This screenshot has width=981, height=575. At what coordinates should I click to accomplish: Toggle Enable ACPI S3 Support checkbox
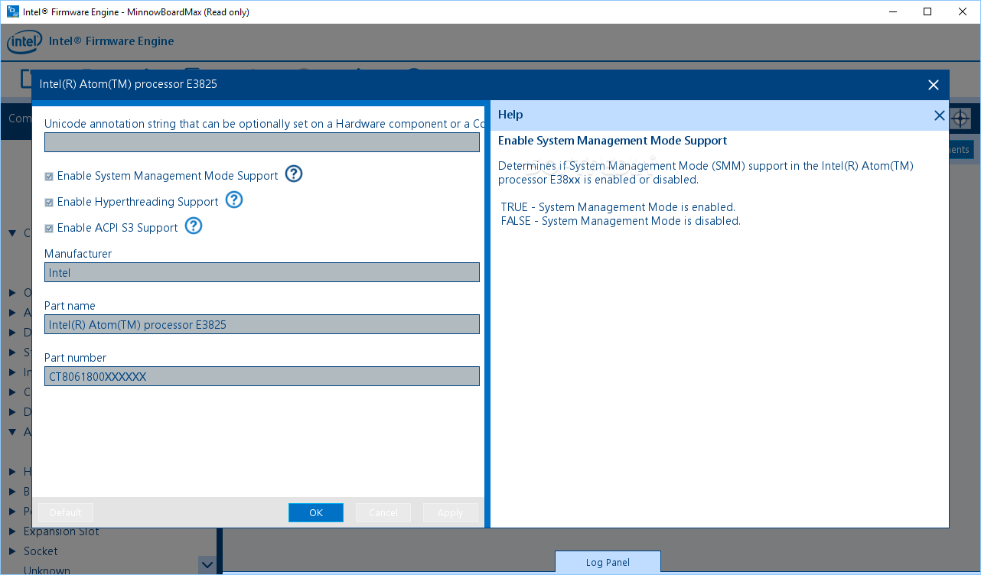click(x=49, y=229)
